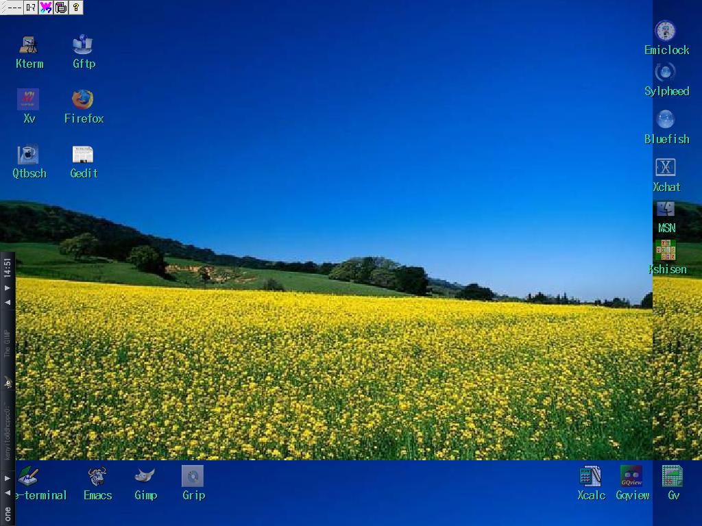Launch Xchat from the right dock

tap(665, 168)
